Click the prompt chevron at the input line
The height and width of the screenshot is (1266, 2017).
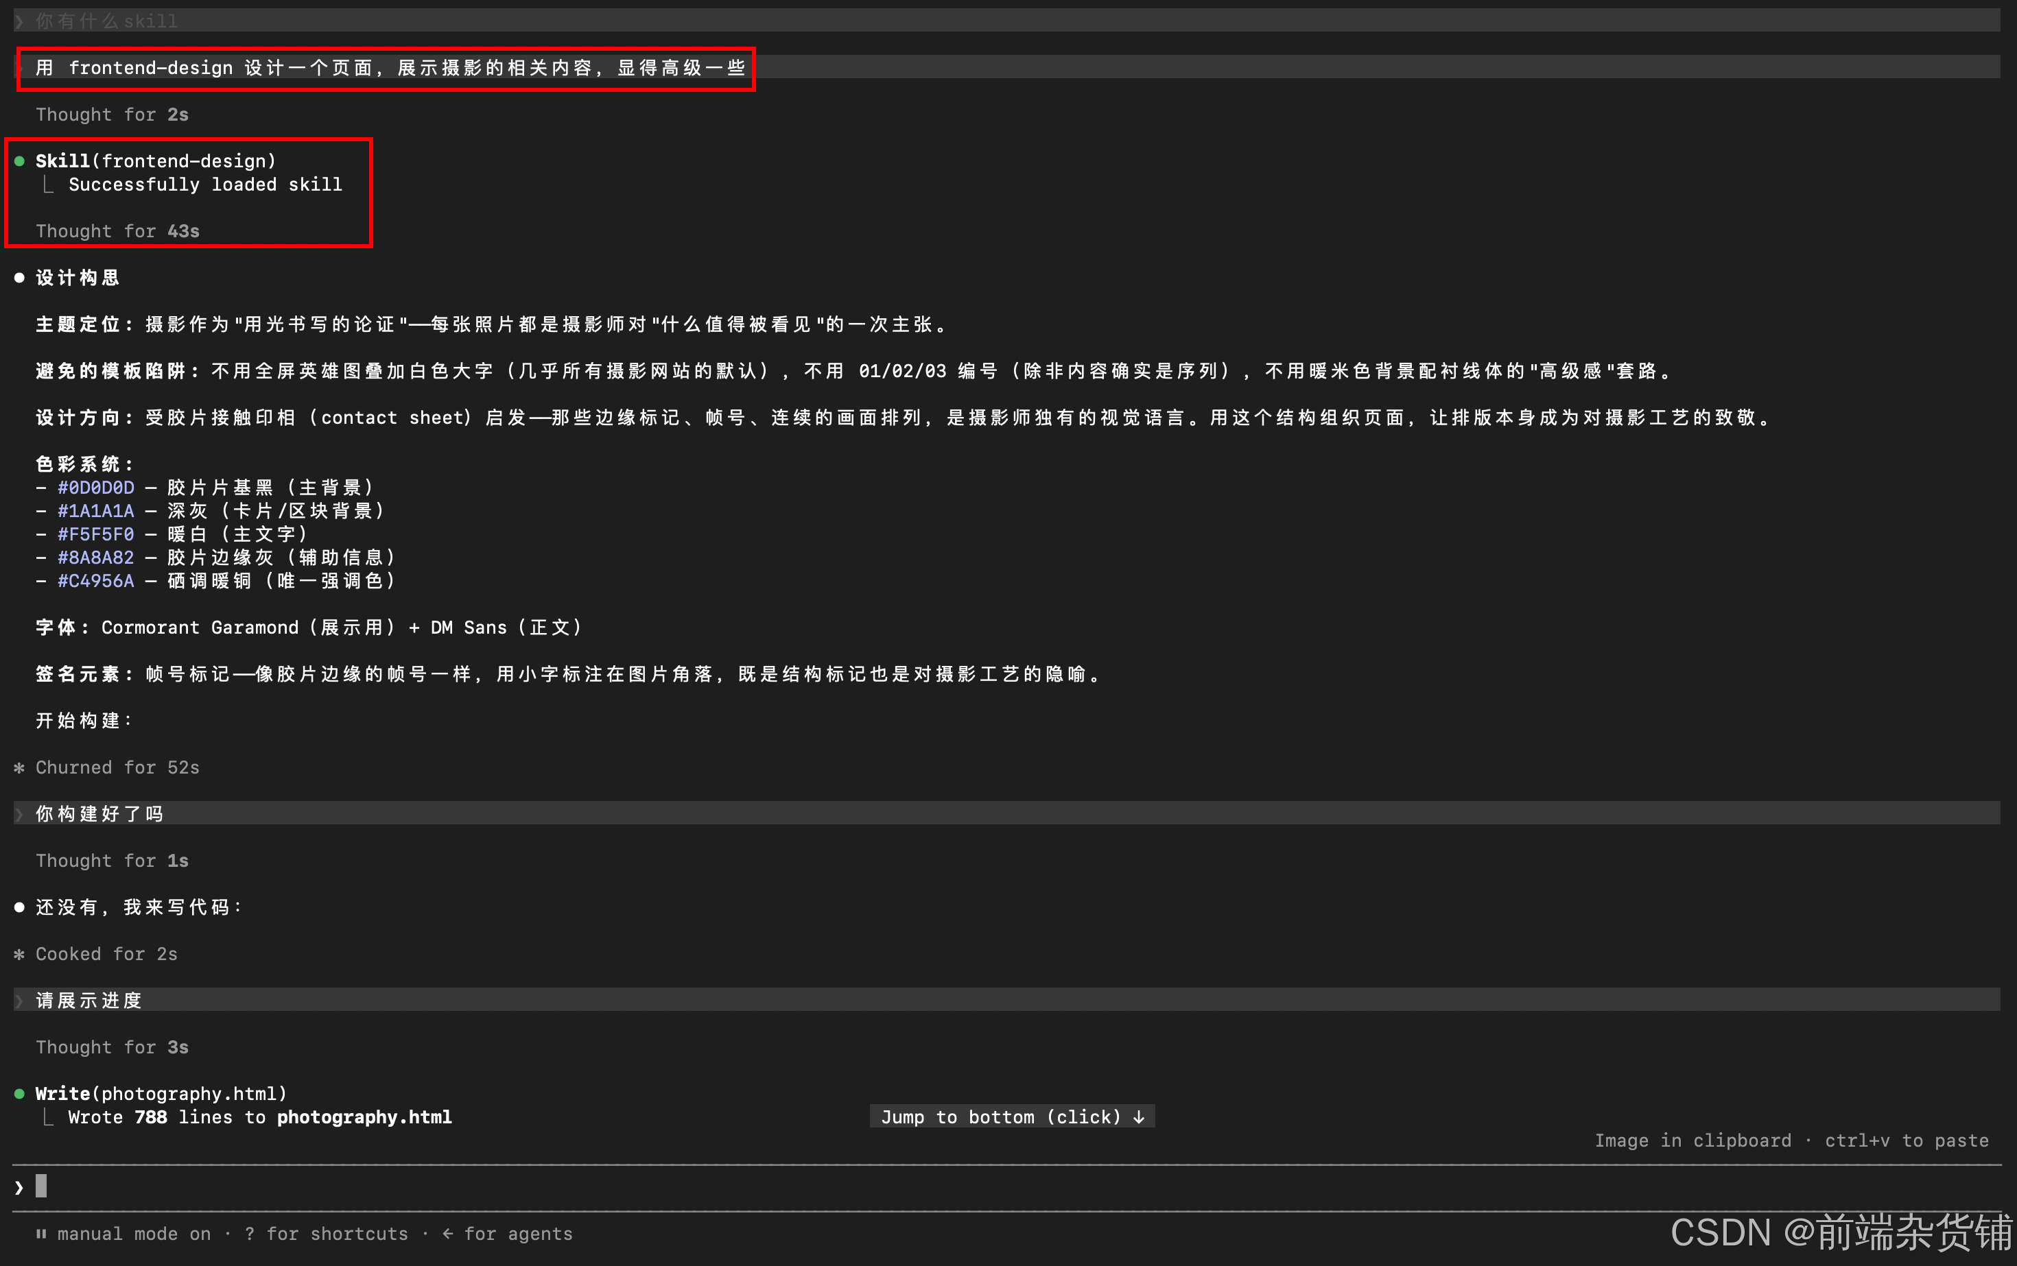tap(19, 1187)
